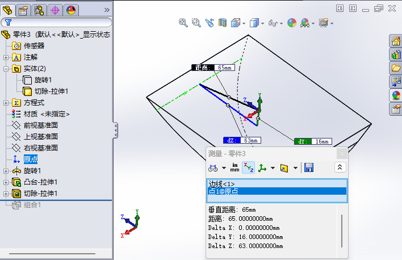Click the Hide/Show Items glasses icon
This screenshot has width=402, height=260.
click(x=273, y=23)
